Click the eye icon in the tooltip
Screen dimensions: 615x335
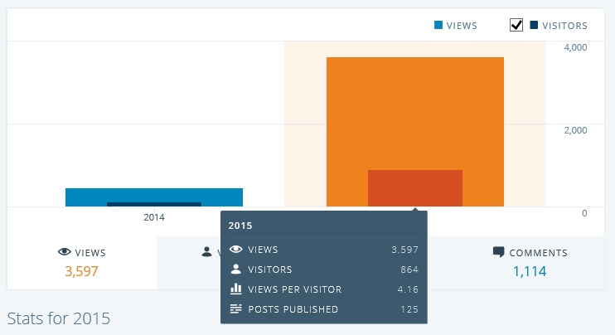tap(235, 250)
